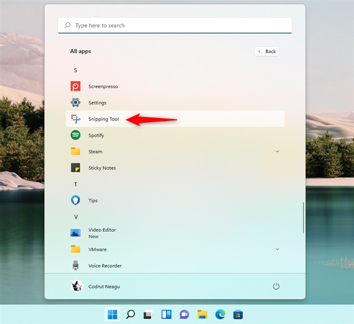This screenshot has height=324, width=354.
Task: Click the Power button icon
Action: point(276,286)
